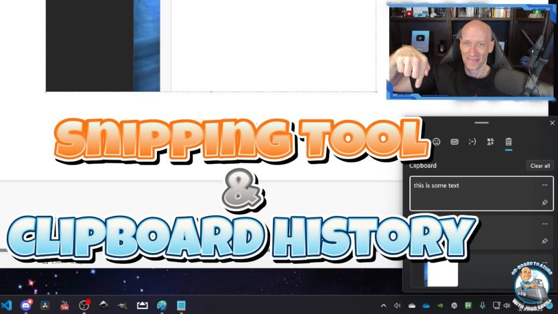Screen dimensions: 558x314
Task: Open the See more menu for the second clipboard item
Action: [x=544, y=224]
